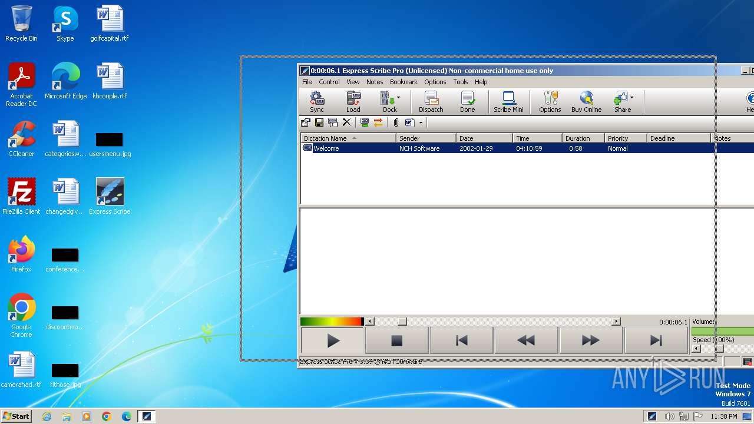Mark dictation as Done
This screenshot has height=424, width=754.
pos(468,102)
